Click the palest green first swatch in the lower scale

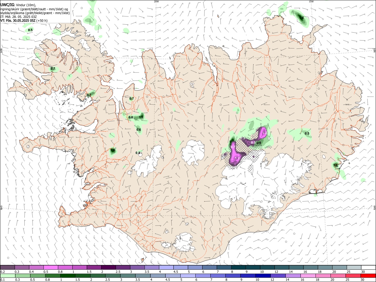pos(7,276)
